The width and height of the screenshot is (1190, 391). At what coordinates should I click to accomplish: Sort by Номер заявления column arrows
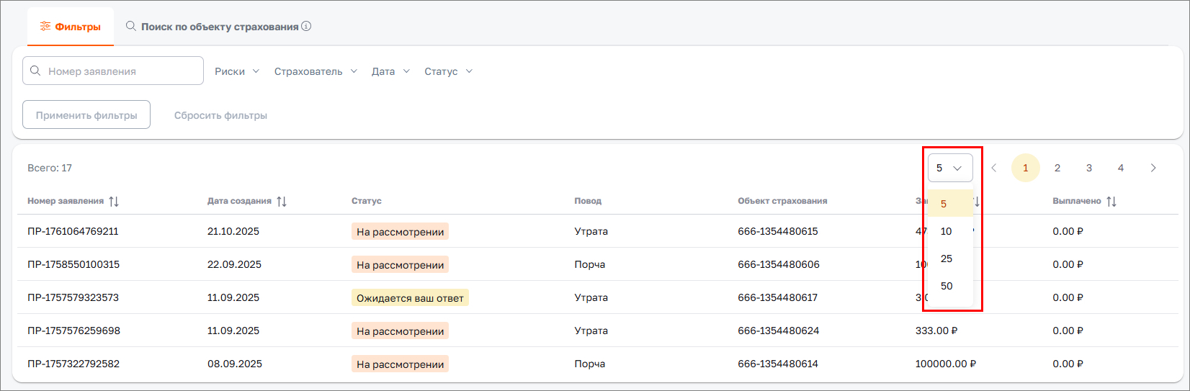[x=114, y=202]
